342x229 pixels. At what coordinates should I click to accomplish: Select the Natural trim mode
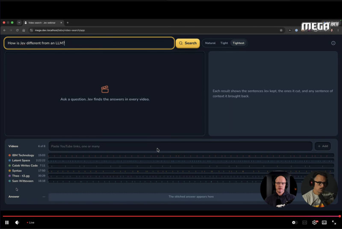point(210,43)
